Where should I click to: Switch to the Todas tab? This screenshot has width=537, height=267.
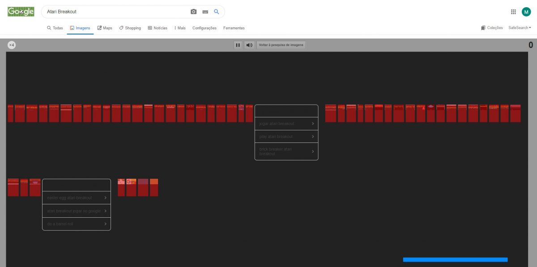[55, 28]
